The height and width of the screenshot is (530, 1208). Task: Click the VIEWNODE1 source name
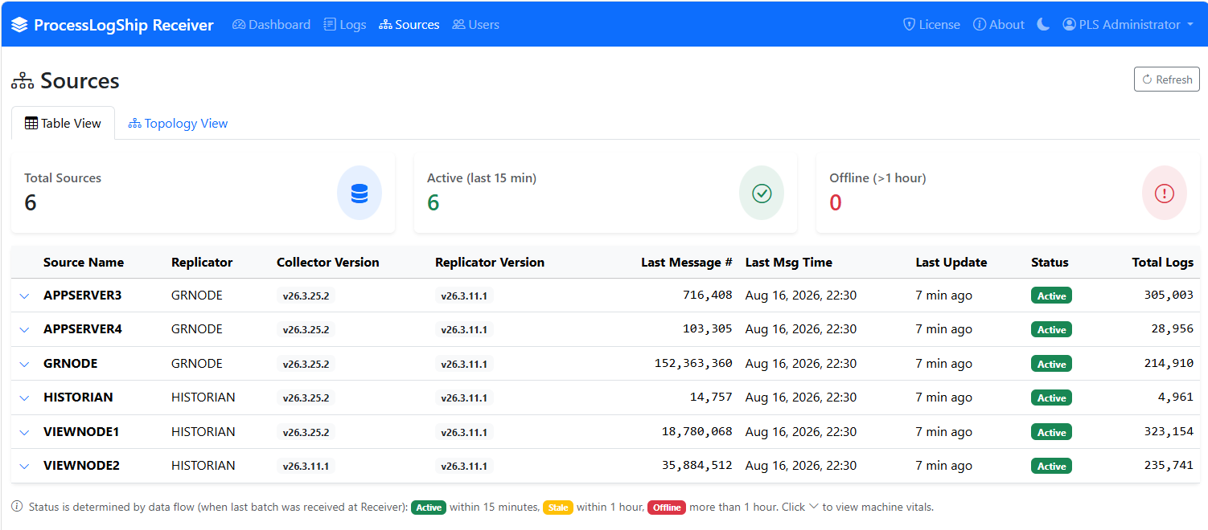click(81, 432)
